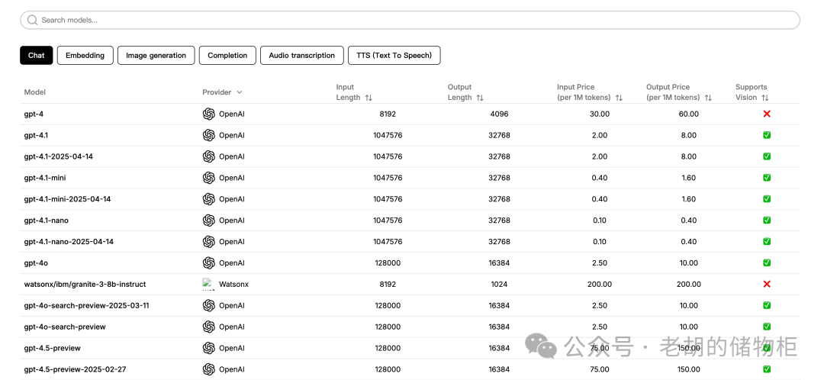The height and width of the screenshot is (380, 824).
Task: Open the Provider filter dropdown chevron
Action: point(239,92)
